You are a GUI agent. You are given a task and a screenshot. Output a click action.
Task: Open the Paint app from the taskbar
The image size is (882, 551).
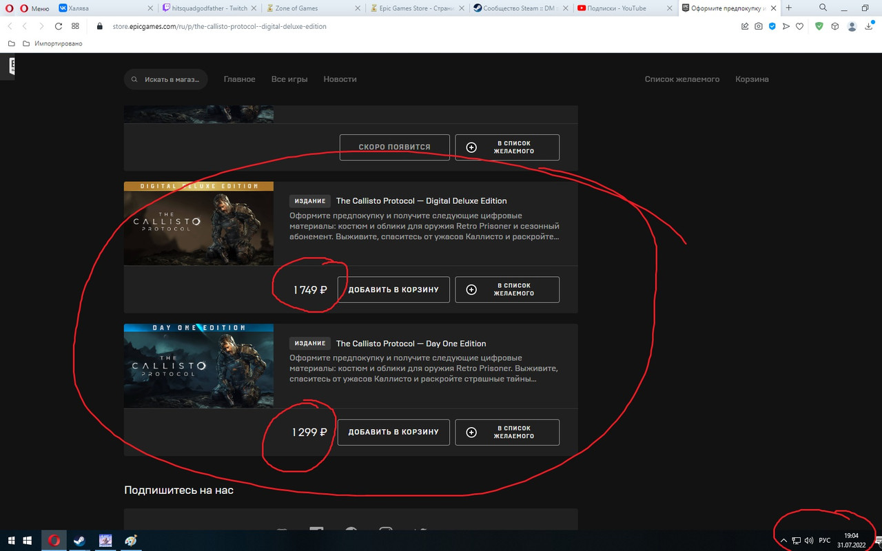pyautogui.click(x=131, y=541)
